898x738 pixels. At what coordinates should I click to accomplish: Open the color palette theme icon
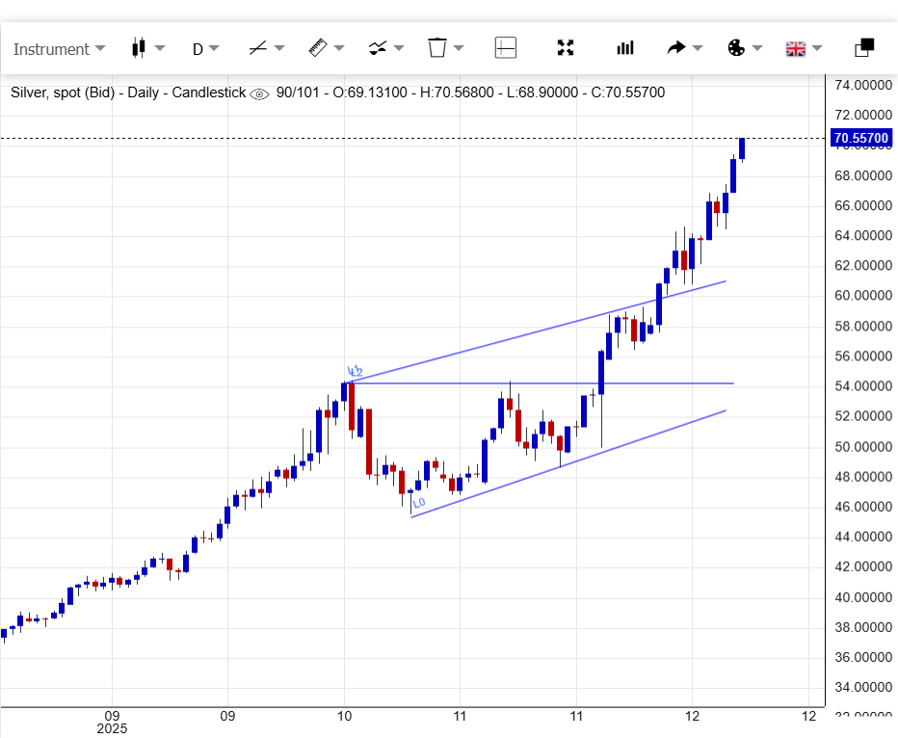point(735,48)
